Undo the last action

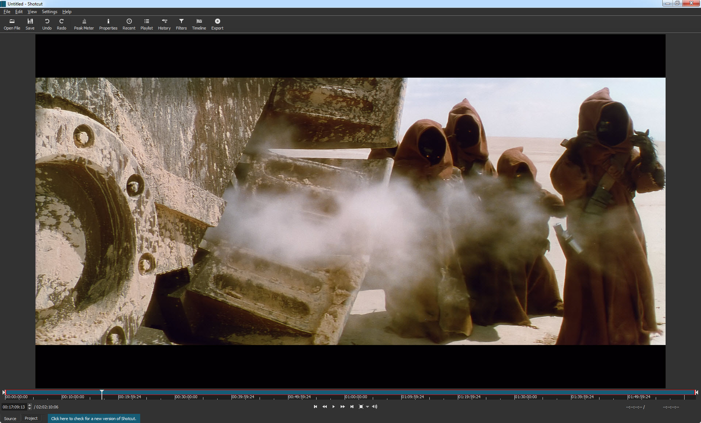[47, 24]
